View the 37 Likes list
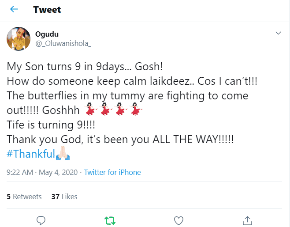290x227 pixels. 64,197
